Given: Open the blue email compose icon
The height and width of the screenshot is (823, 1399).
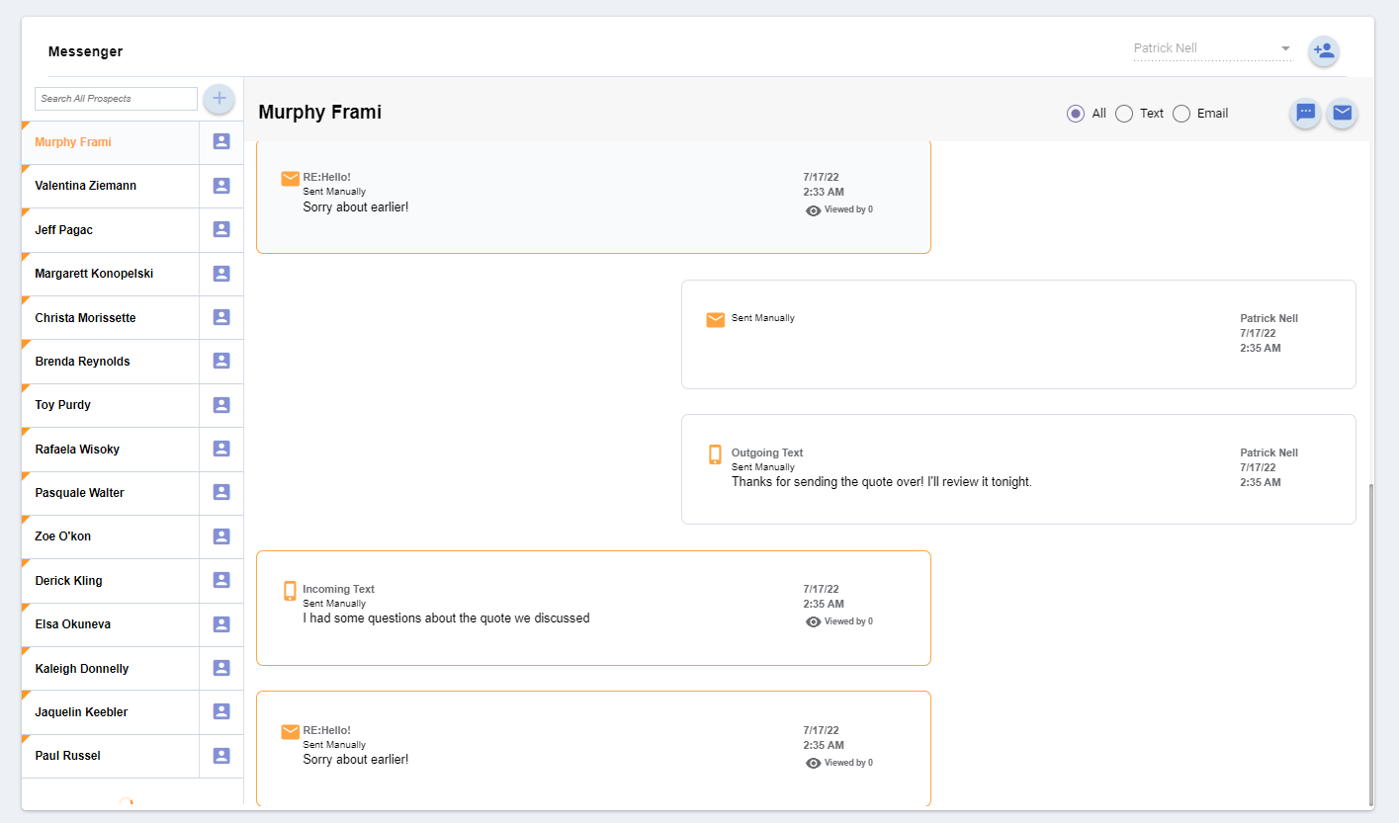Looking at the screenshot, I should 1342,113.
